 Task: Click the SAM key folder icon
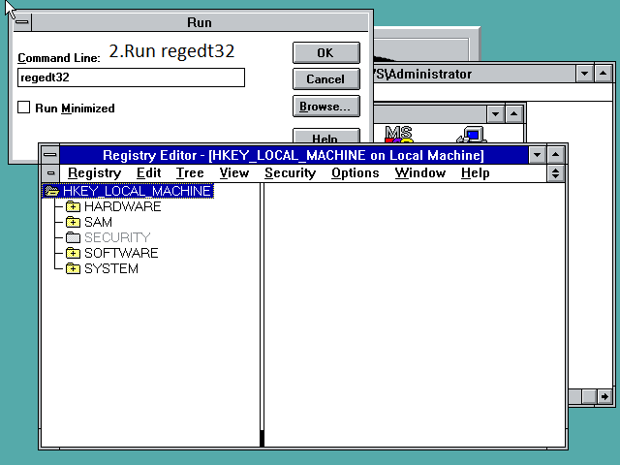click(73, 222)
